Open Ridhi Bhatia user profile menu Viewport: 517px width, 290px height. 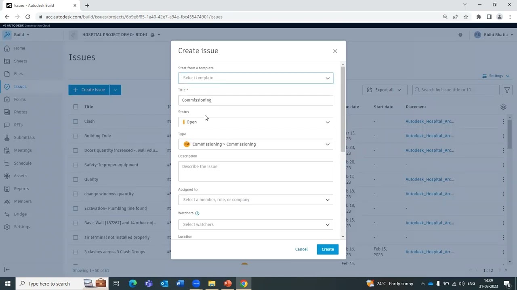[x=494, y=35]
